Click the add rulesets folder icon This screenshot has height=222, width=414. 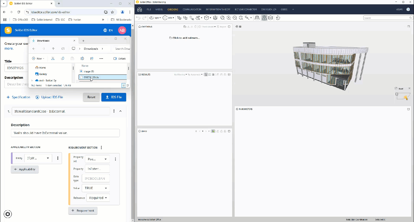coord(185,27)
